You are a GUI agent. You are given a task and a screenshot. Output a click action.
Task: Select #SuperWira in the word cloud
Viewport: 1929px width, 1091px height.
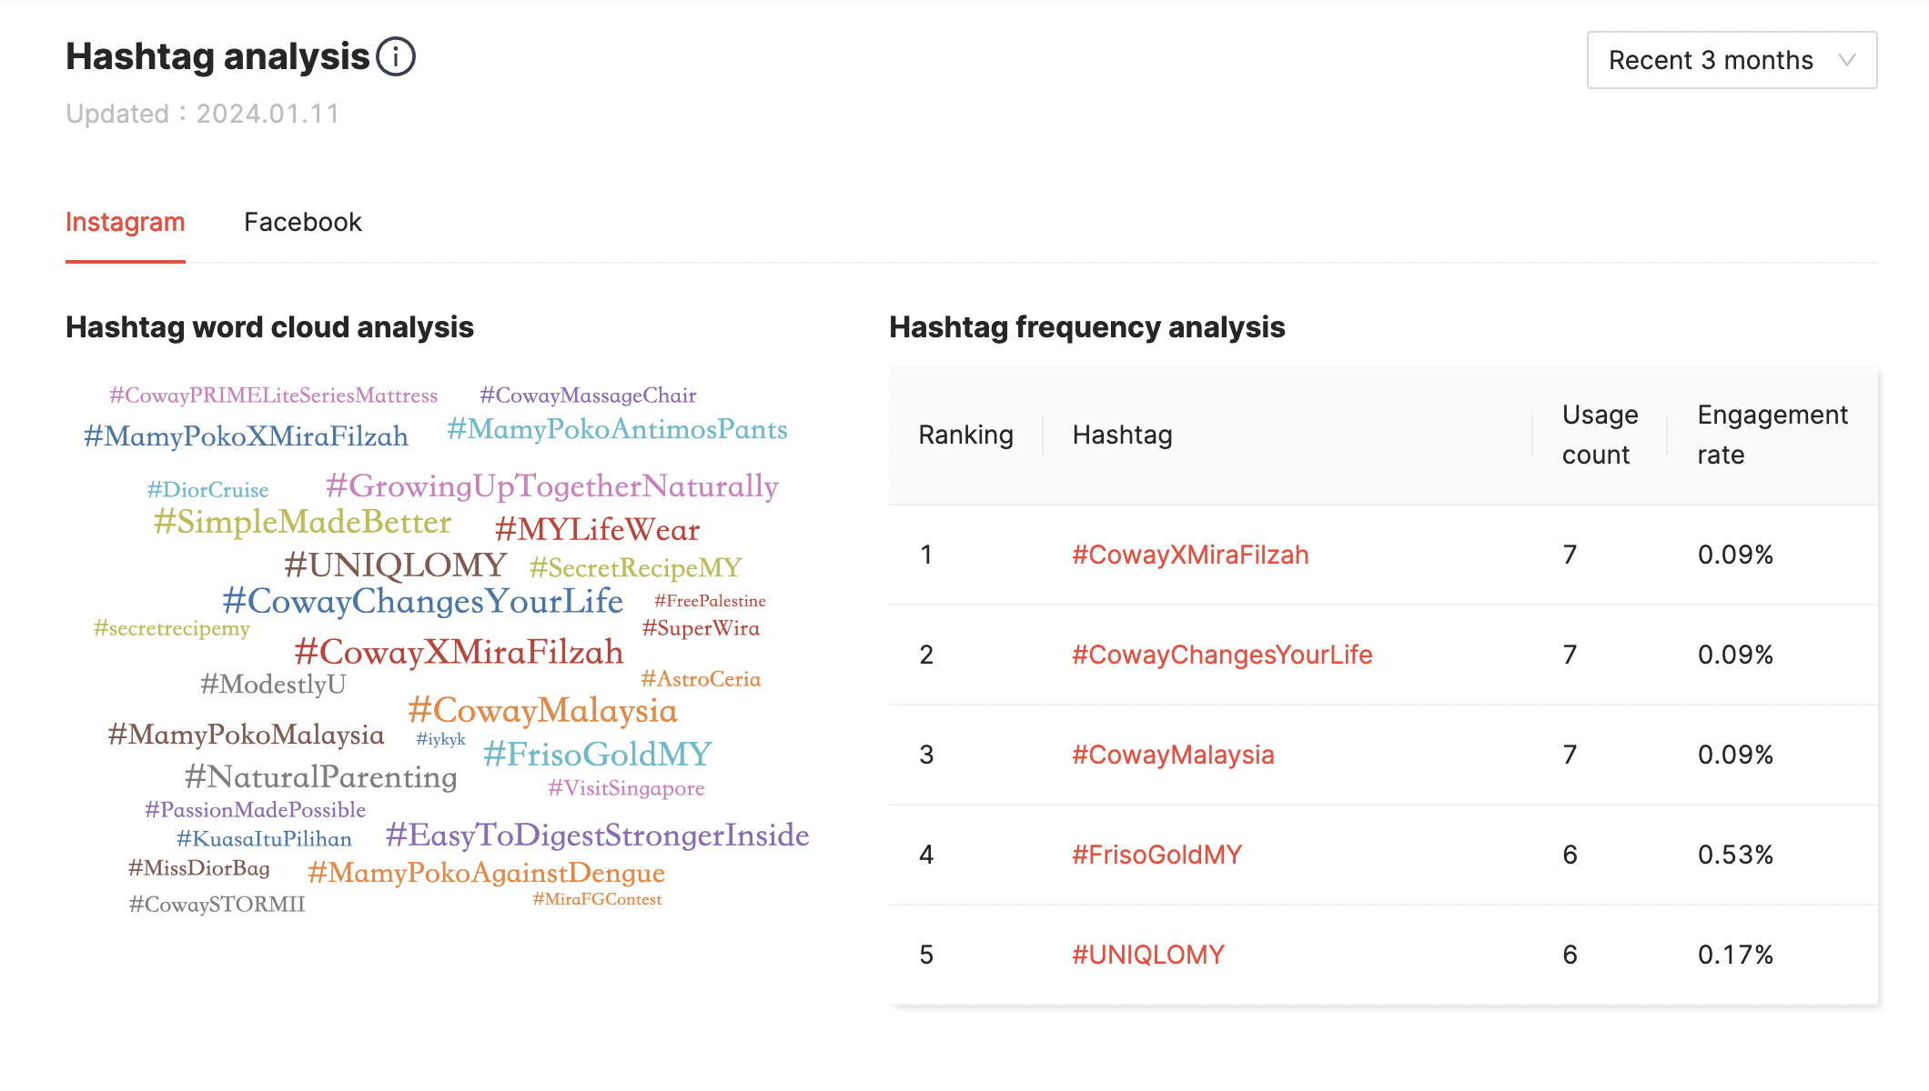coord(701,628)
